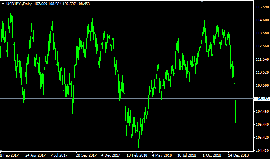Click the 19 Feb 2018 date label
The height and width of the screenshot is (159, 270).
pyautogui.click(x=137, y=155)
